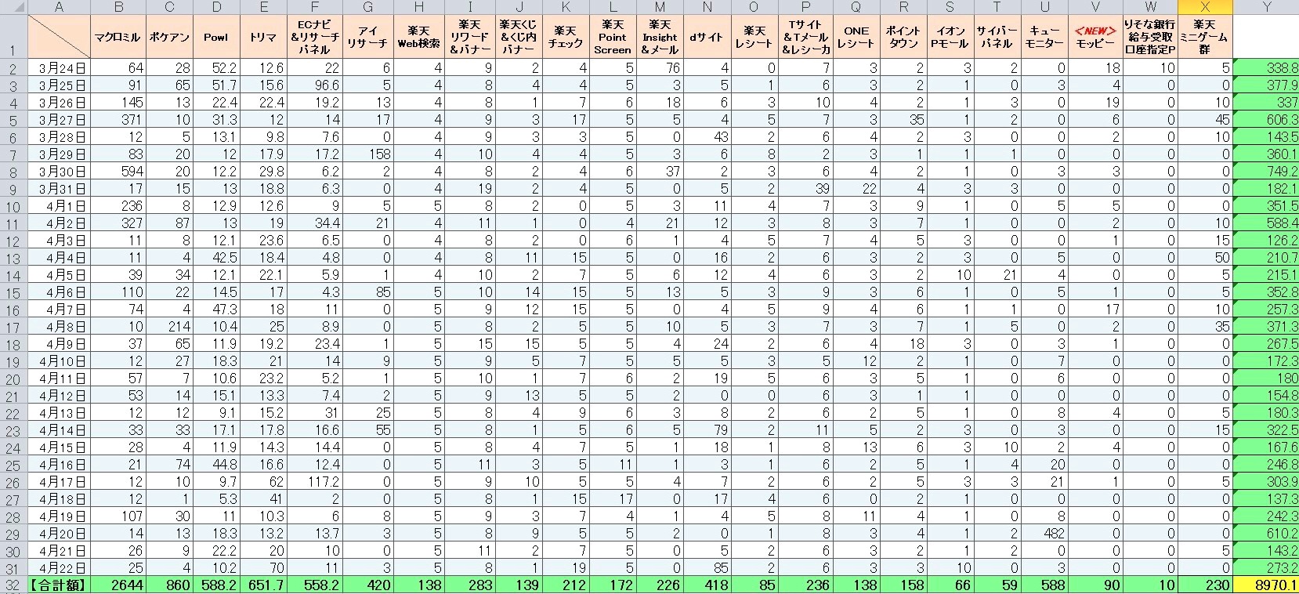Image resolution: width=1299 pixels, height=594 pixels.
Task: Select Tサイト value 39 on 3月31日
Action: point(805,189)
